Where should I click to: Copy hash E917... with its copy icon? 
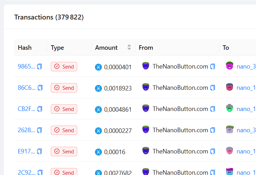[40, 151]
